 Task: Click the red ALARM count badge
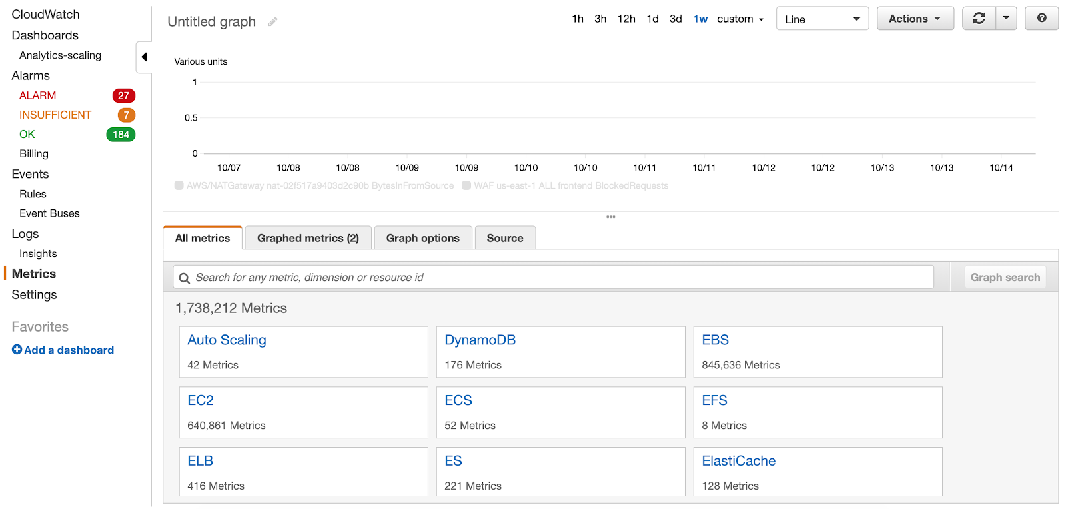tap(123, 96)
